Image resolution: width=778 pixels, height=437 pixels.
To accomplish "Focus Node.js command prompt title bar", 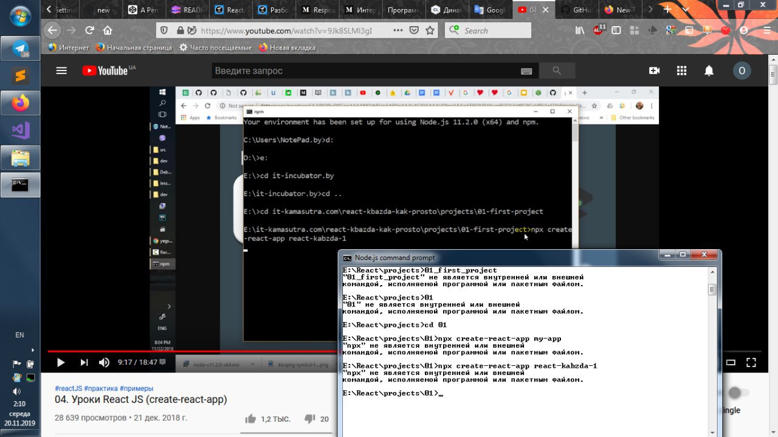I will tap(498, 258).
